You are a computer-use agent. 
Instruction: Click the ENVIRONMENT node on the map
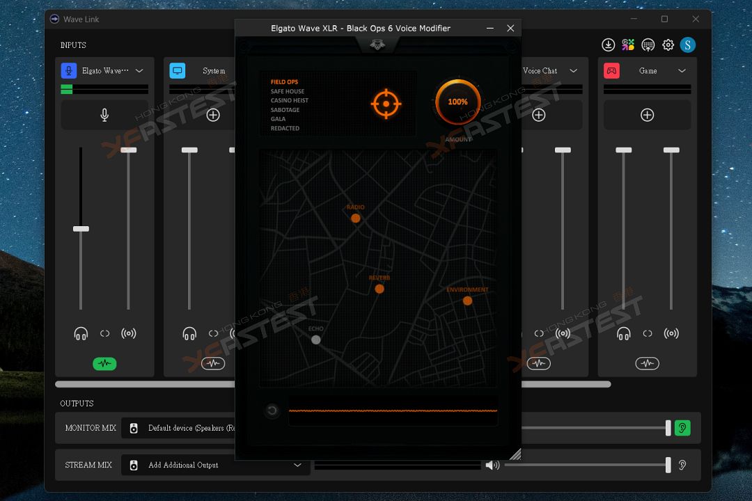[x=468, y=301]
